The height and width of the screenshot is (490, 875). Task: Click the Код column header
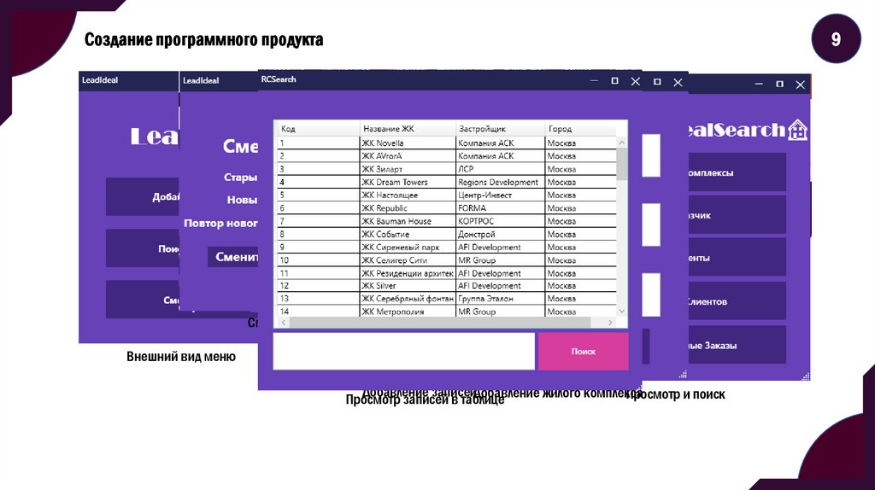click(319, 129)
